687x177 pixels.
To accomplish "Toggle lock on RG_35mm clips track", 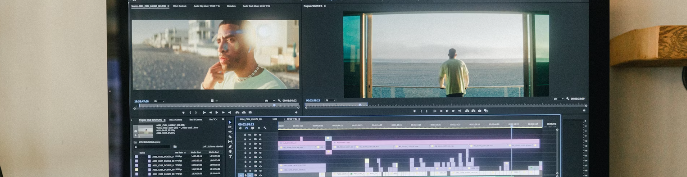I will pos(245,148).
